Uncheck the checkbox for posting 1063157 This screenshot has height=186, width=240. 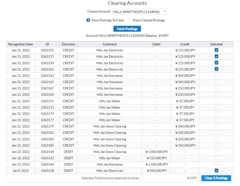pos(216,56)
